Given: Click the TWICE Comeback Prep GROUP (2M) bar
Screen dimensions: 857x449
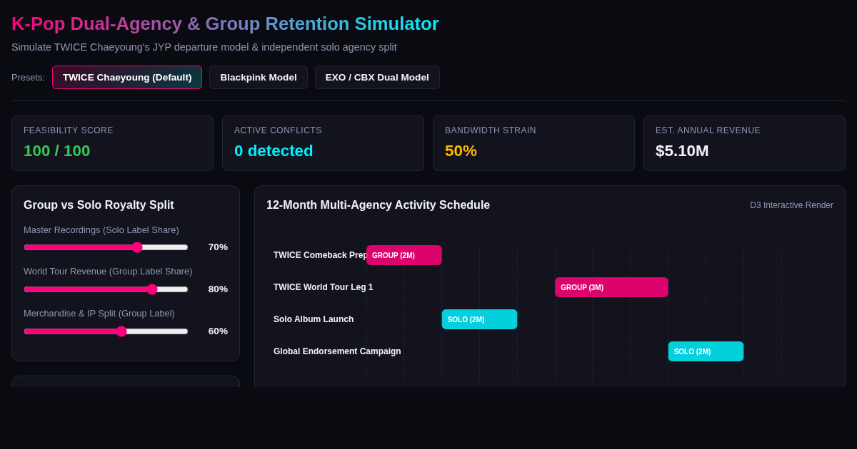Looking at the screenshot, I should point(404,255).
